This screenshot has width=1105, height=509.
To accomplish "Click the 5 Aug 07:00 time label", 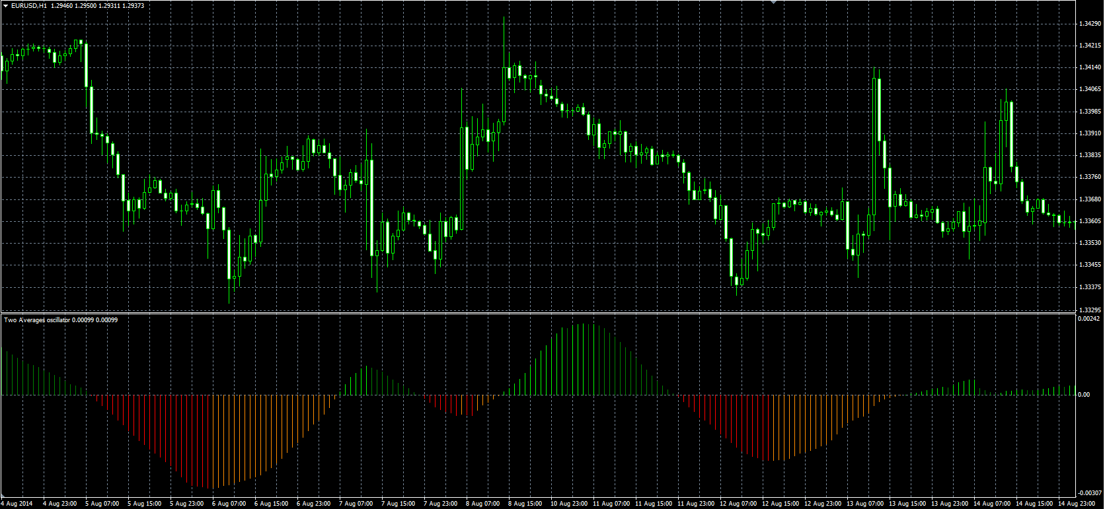I will (x=102, y=504).
